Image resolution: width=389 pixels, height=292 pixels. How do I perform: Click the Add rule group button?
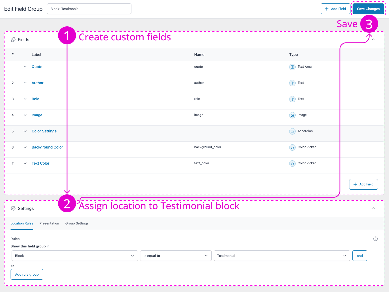coord(27,274)
